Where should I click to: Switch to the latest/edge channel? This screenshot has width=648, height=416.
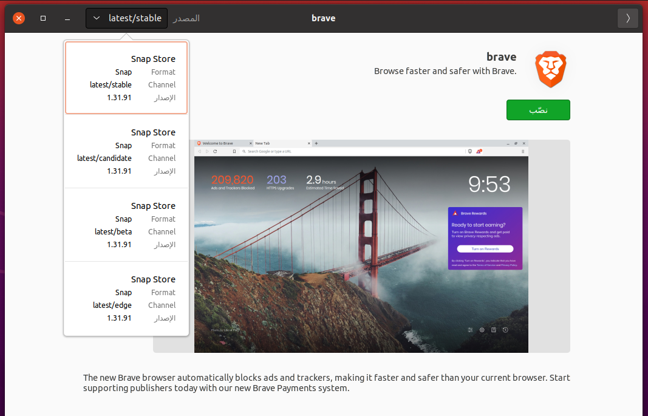tap(126, 298)
